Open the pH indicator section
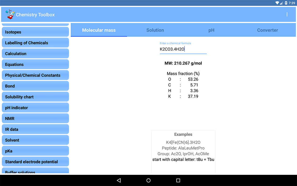Image resolution: width=297 pixels, height=186 pixels. [35, 108]
